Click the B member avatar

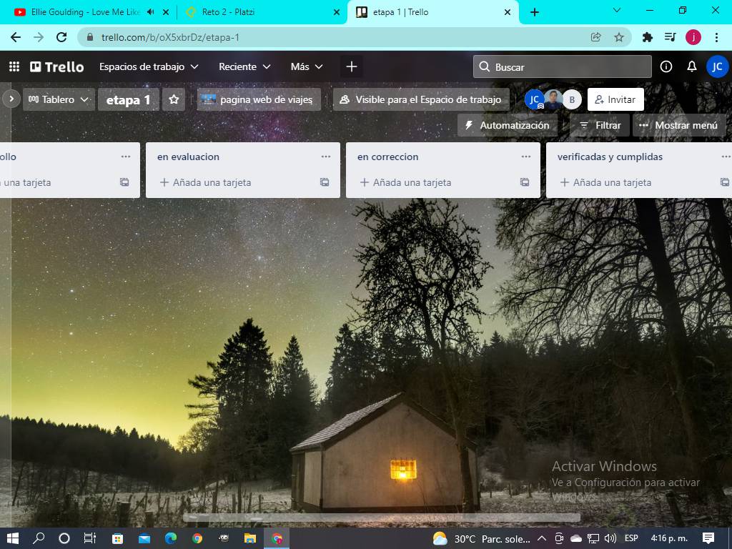(x=572, y=99)
